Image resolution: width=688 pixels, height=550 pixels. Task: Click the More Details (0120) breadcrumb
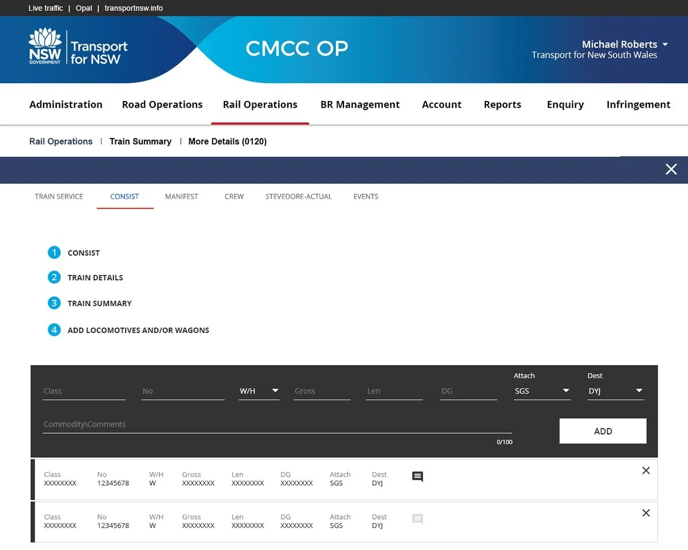click(x=228, y=142)
